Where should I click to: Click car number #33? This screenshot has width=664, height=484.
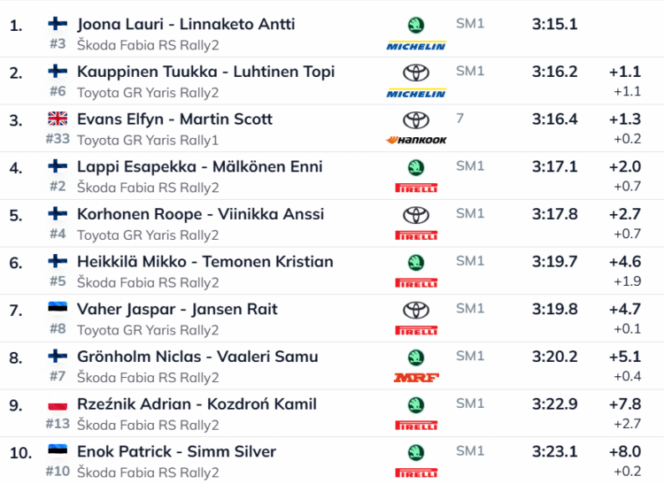coord(57,139)
